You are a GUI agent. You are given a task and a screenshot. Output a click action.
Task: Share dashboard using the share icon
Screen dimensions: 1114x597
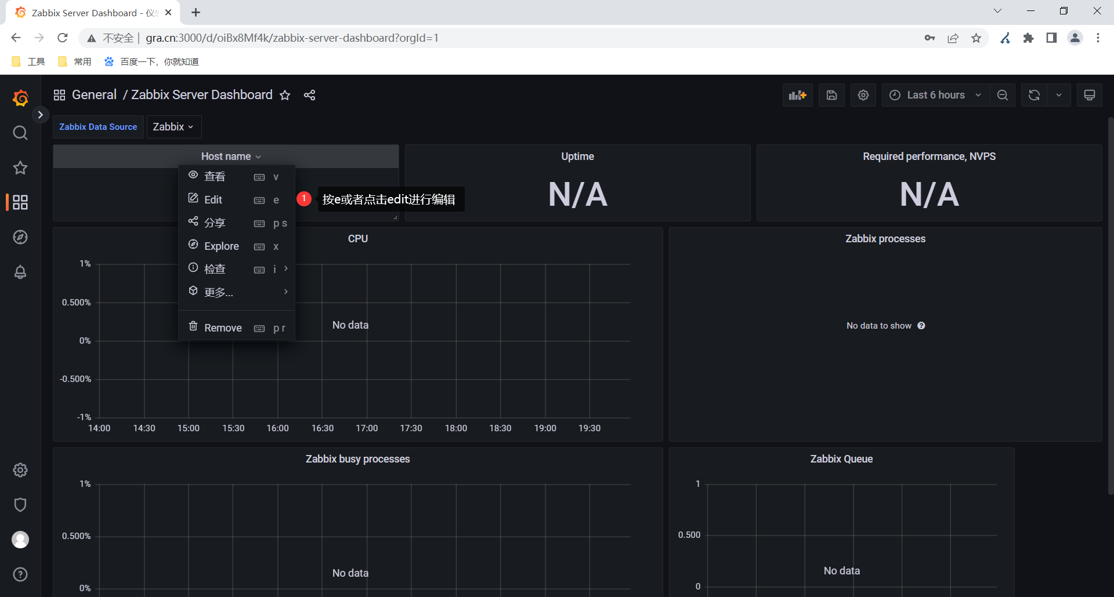309,95
